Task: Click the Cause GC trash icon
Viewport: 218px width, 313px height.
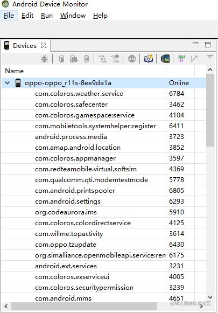Action: pyautogui.click(x=86, y=59)
